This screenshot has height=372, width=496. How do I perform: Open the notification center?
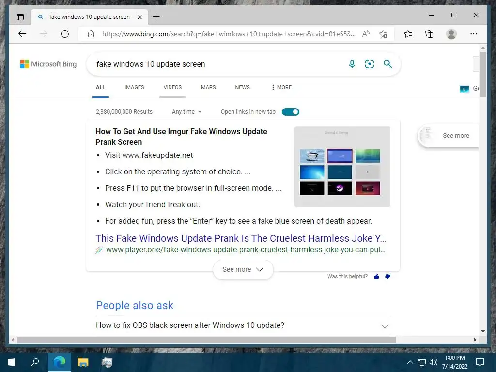[x=480, y=362]
